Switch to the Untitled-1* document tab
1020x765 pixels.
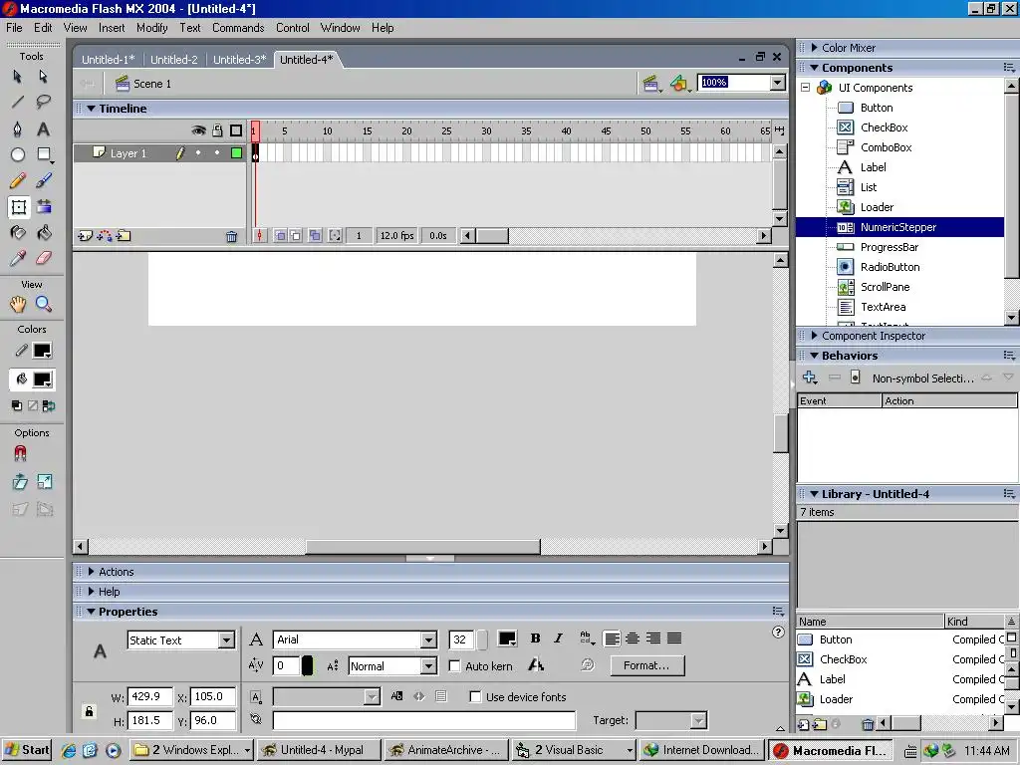coord(108,59)
